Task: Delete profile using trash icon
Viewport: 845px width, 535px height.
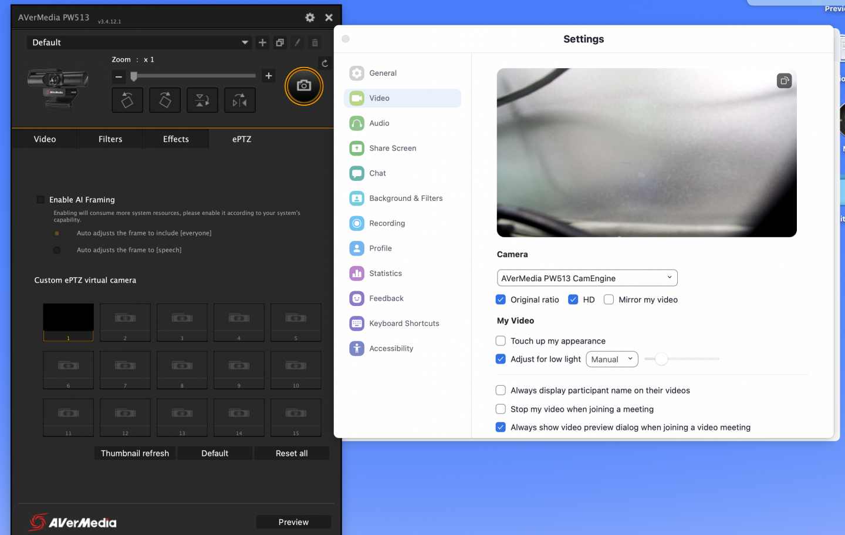Action: click(315, 42)
